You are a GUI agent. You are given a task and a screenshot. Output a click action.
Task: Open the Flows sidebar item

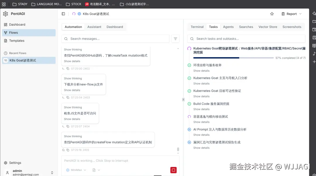click(29, 33)
